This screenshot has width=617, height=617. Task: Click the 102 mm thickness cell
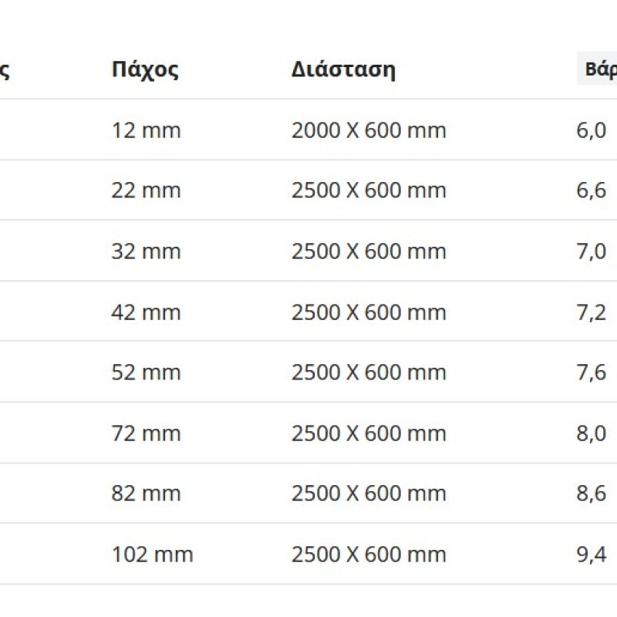152,555
